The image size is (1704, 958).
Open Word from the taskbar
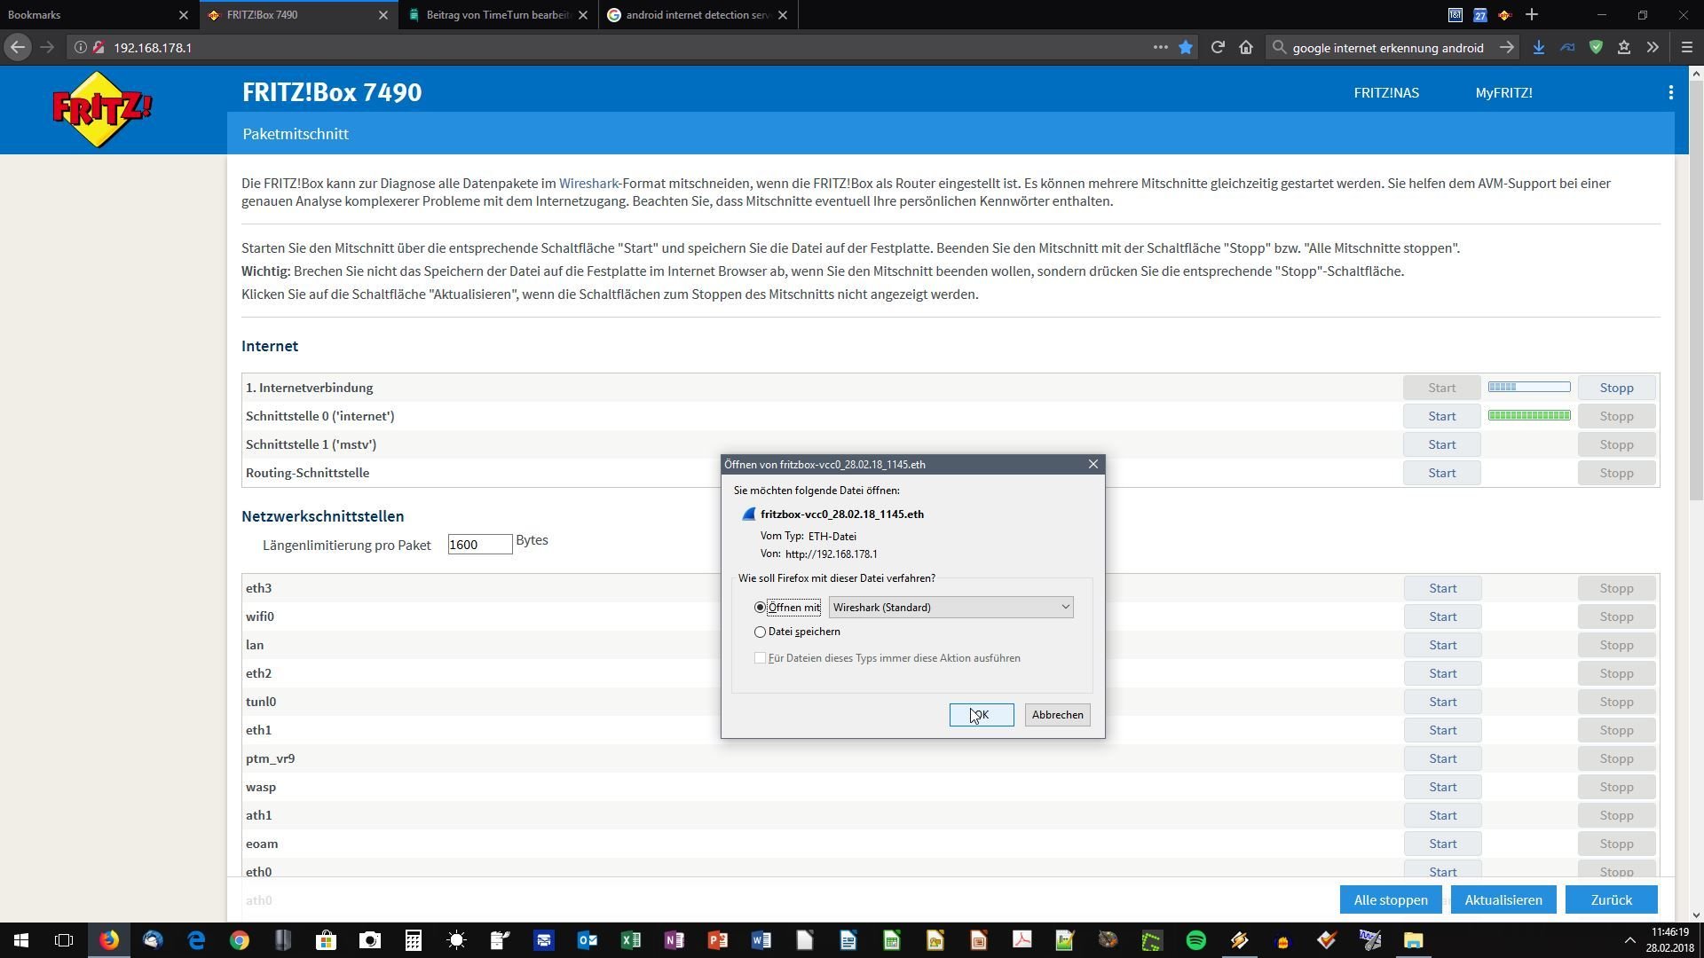click(761, 939)
